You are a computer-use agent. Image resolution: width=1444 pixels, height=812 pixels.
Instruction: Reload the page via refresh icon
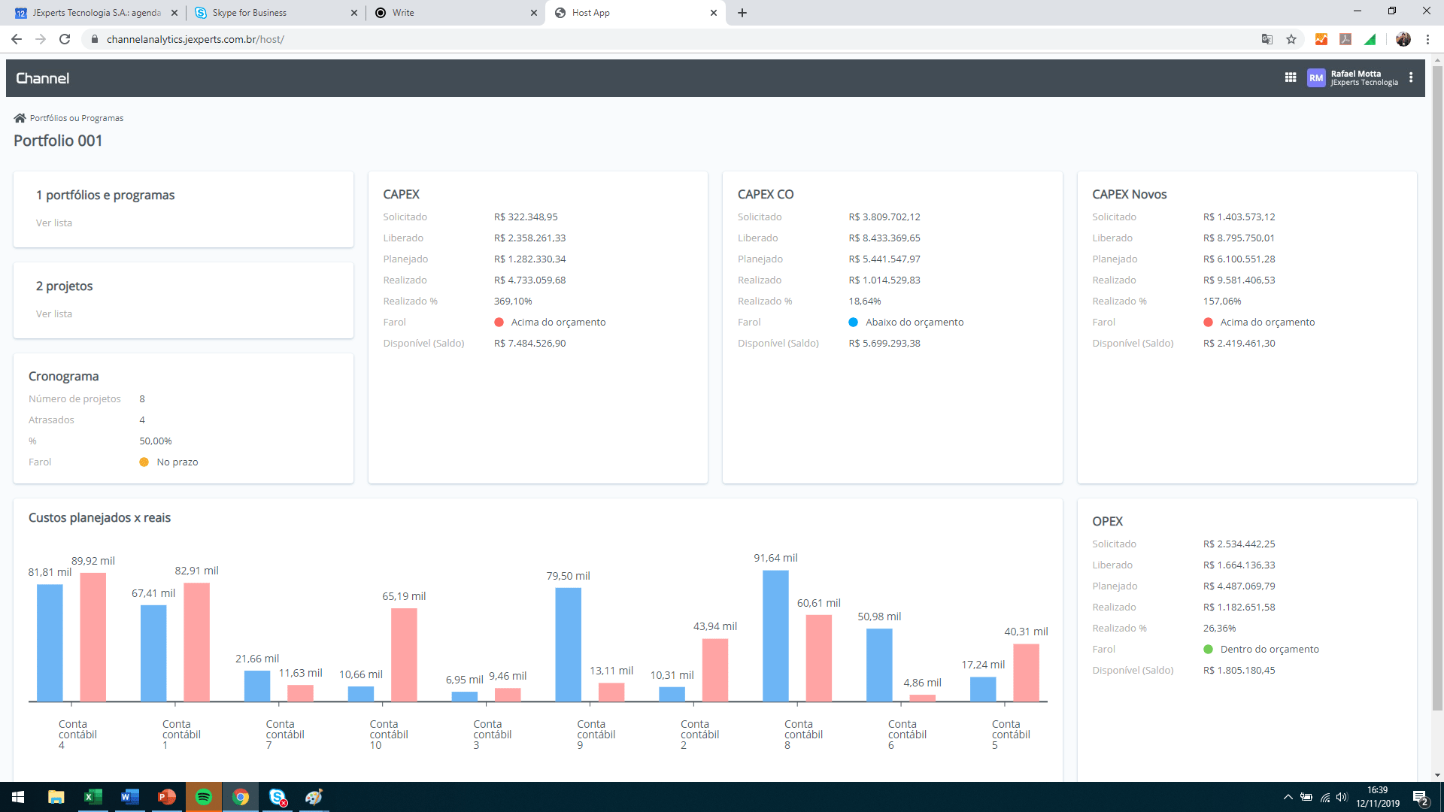[65, 39]
